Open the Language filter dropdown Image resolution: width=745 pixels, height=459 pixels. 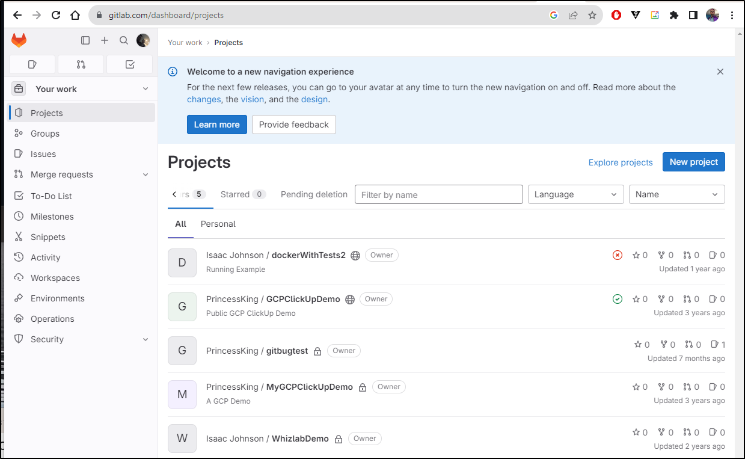point(575,194)
